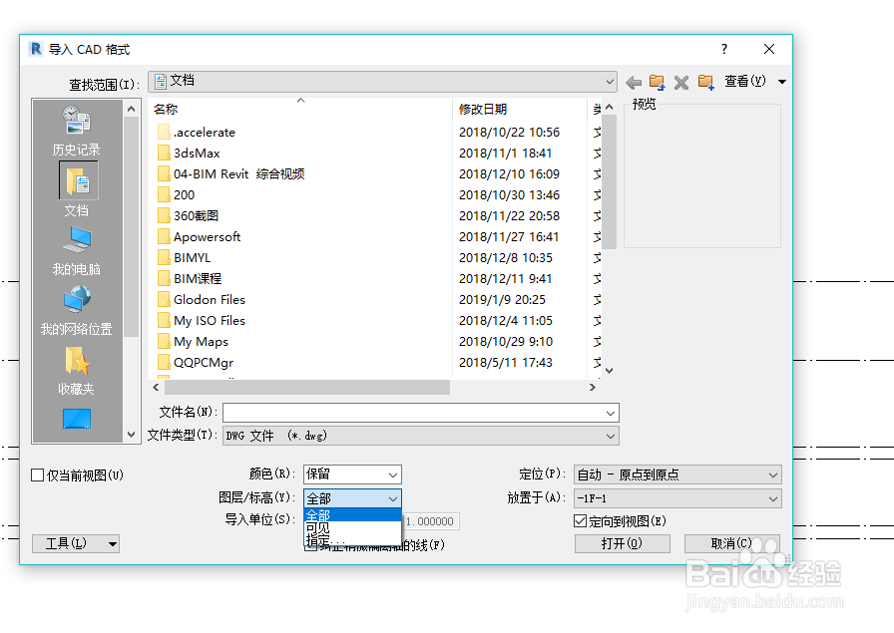
Task: Click the 打开 (Open) button
Action: [x=622, y=543]
